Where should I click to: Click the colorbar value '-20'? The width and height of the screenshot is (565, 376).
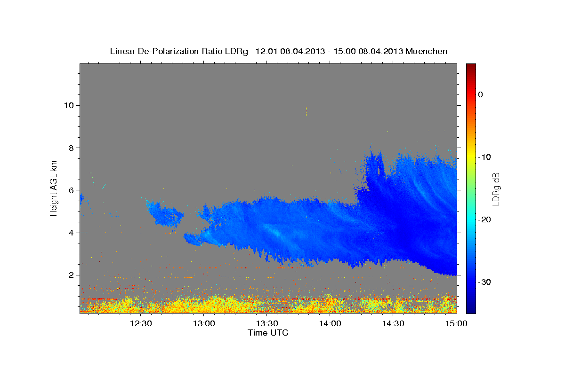coord(485,219)
